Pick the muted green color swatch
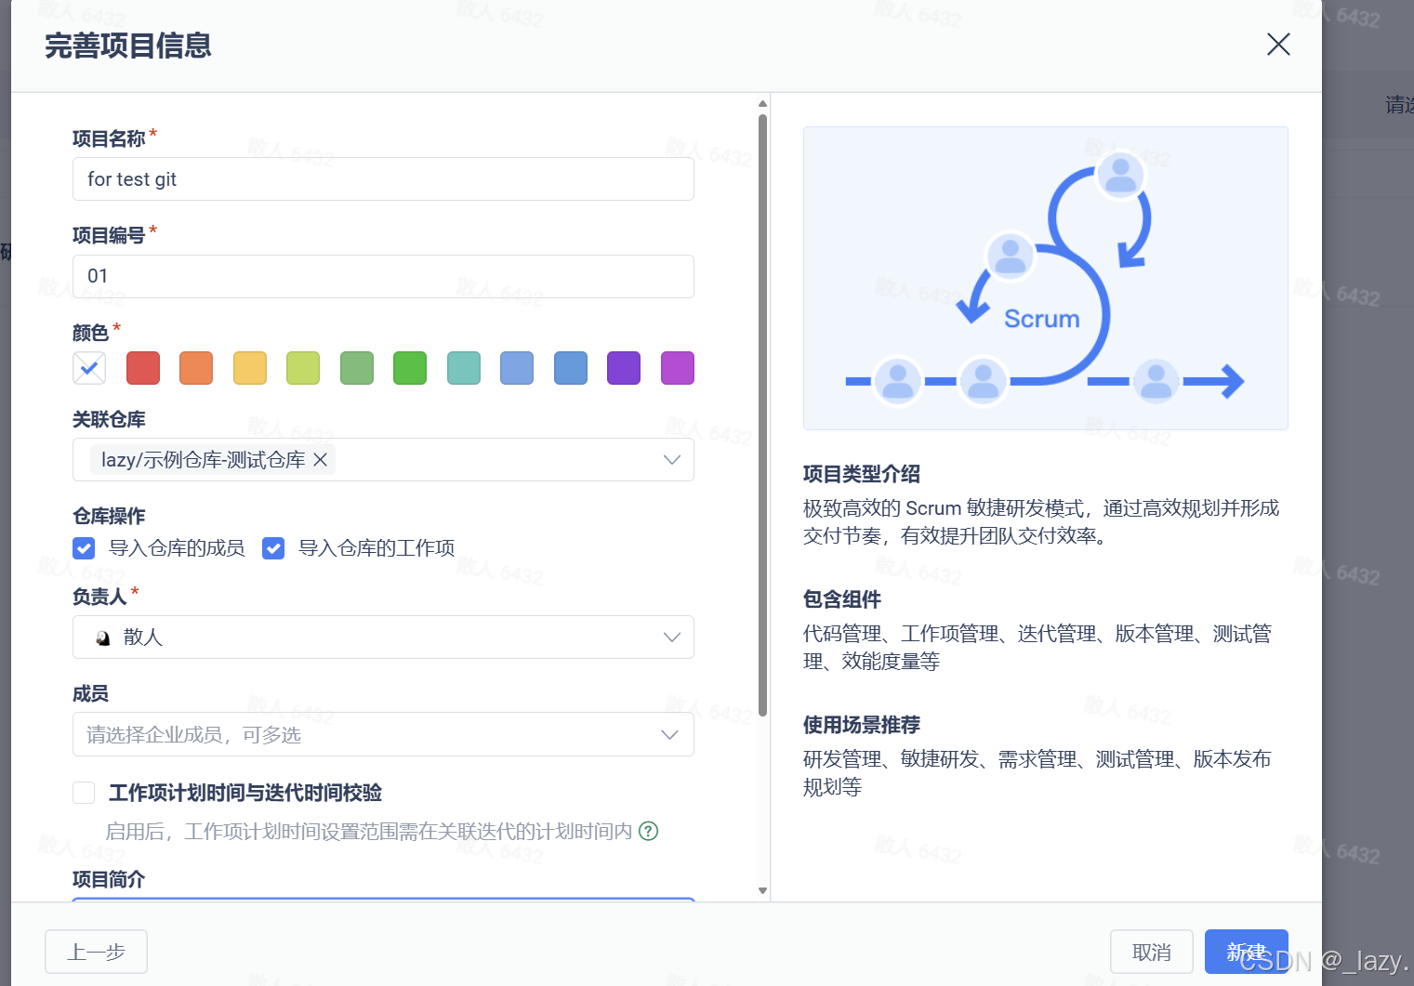This screenshot has height=986, width=1414. coord(357,368)
